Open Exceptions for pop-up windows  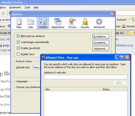[101, 37]
